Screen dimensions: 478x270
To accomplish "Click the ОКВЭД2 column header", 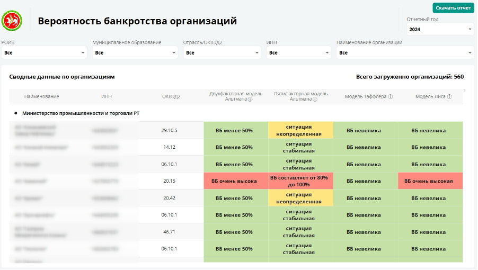I will click(x=171, y=96).
